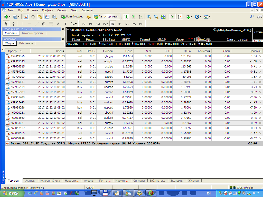This screenshot has width=263, height=197.
Task: Switch to H4 timeframe
Action: [120, 24]
